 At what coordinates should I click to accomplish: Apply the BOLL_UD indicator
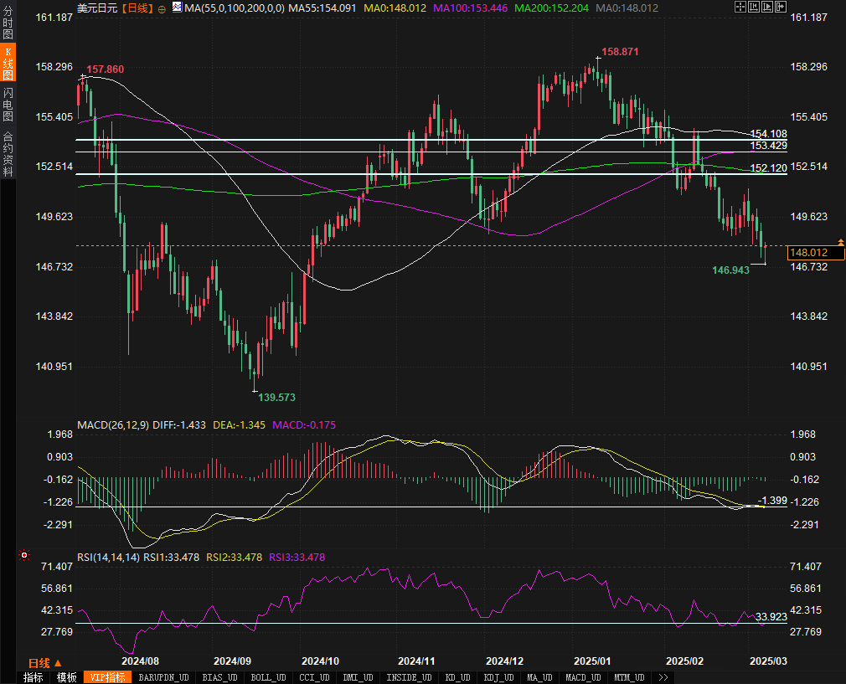pyautogui.click(x=268, y=677)
